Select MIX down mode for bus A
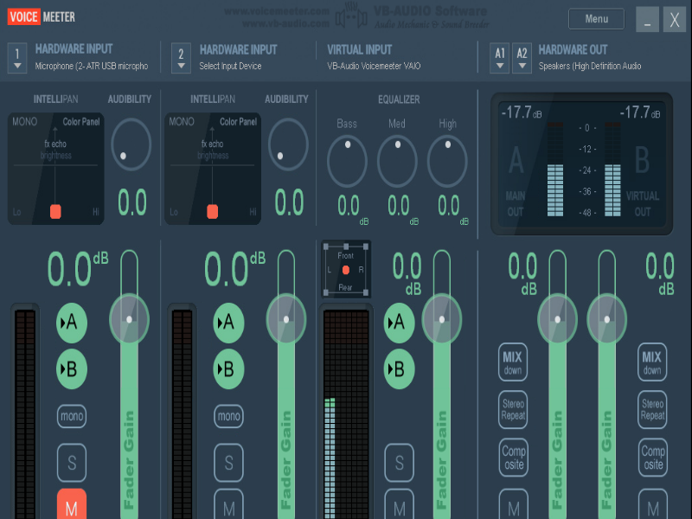 click(x=513, y=362)
